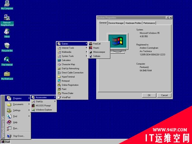Click the product ID '12095-OEM-0004226-12233'
Image resolution: width=192 pixels, height=144 pixels.
(x=152, y=55)
